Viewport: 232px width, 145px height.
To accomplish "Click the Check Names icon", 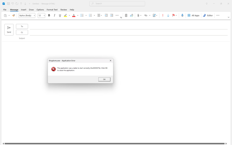I will [x=132, y=15].
